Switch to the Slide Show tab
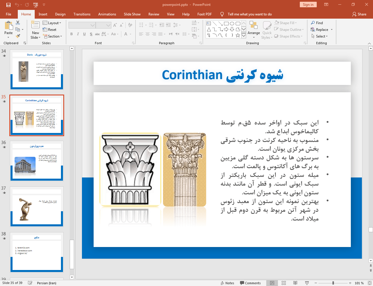This screenshot has height=286, width=373. (x=132, y=14)
